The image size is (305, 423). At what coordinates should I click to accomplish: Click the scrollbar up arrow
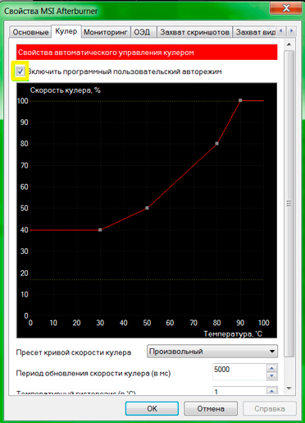coord(289,44)
